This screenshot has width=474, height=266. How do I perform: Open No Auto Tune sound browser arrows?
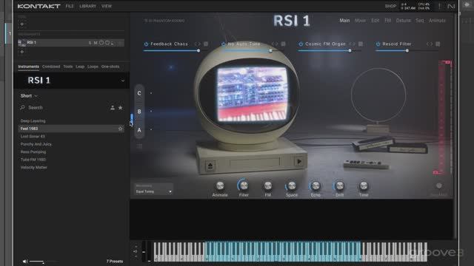click(275, 44)
